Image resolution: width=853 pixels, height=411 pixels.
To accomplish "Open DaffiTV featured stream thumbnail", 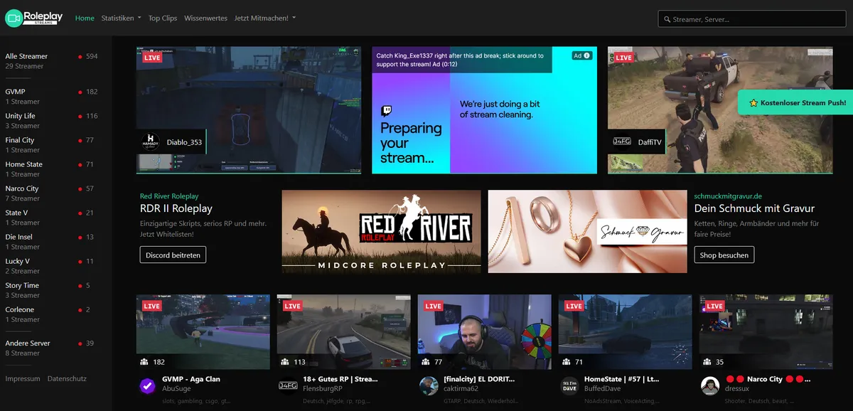I will click(x=719, y=110).
